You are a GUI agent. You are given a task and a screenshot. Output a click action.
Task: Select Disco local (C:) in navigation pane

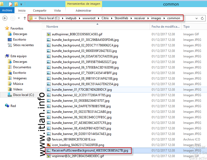click(23, 95)
